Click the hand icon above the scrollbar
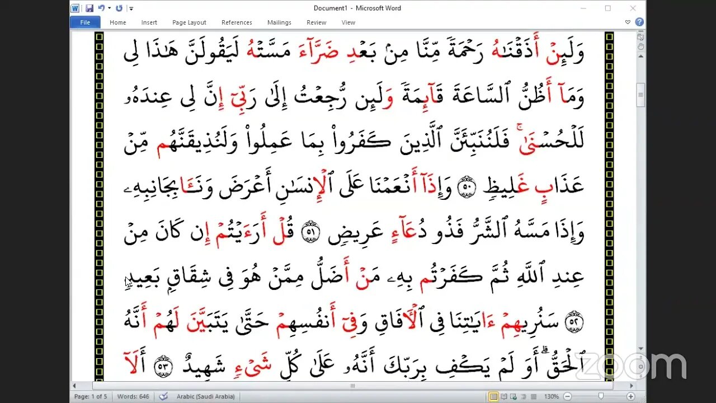Image resolution: width=716 pixels, height=403 pixels. (641, 46)
